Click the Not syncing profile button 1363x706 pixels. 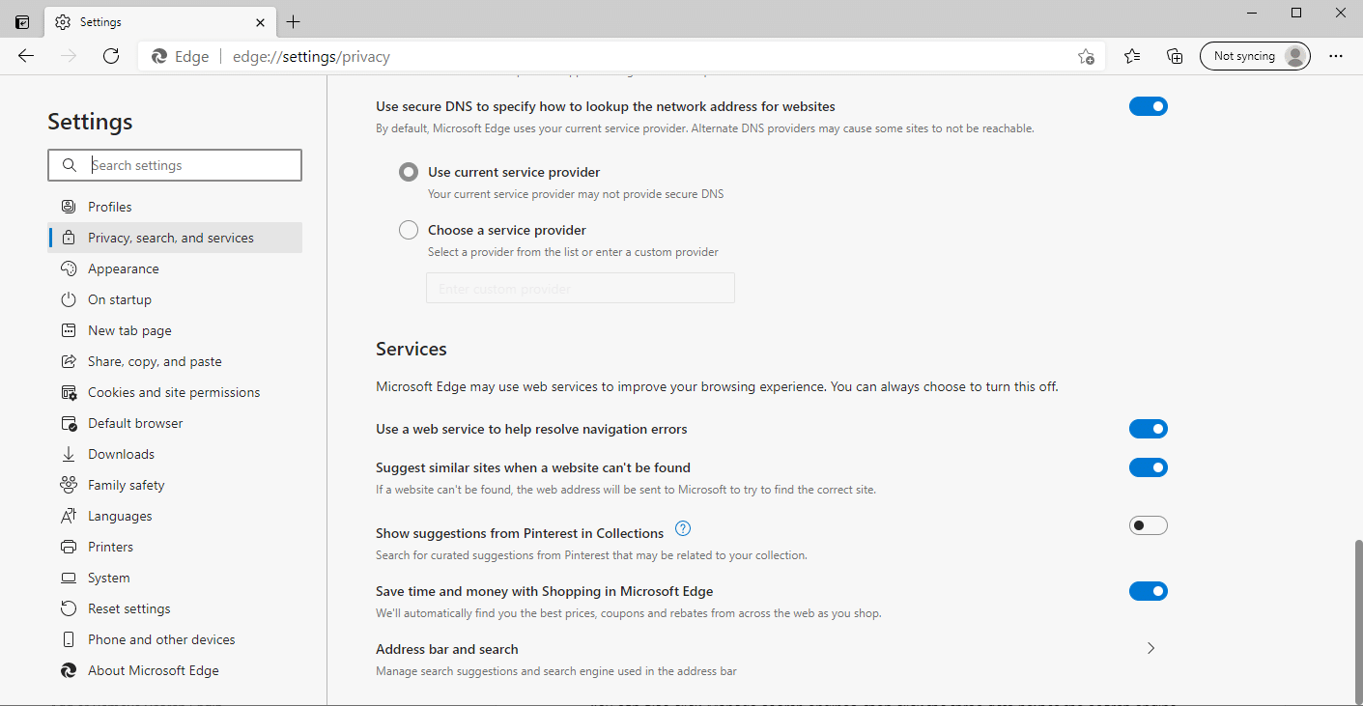coord(1254,56)
